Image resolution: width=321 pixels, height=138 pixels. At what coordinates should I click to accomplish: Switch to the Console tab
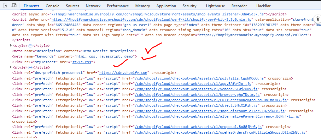[x=52, y=6]
